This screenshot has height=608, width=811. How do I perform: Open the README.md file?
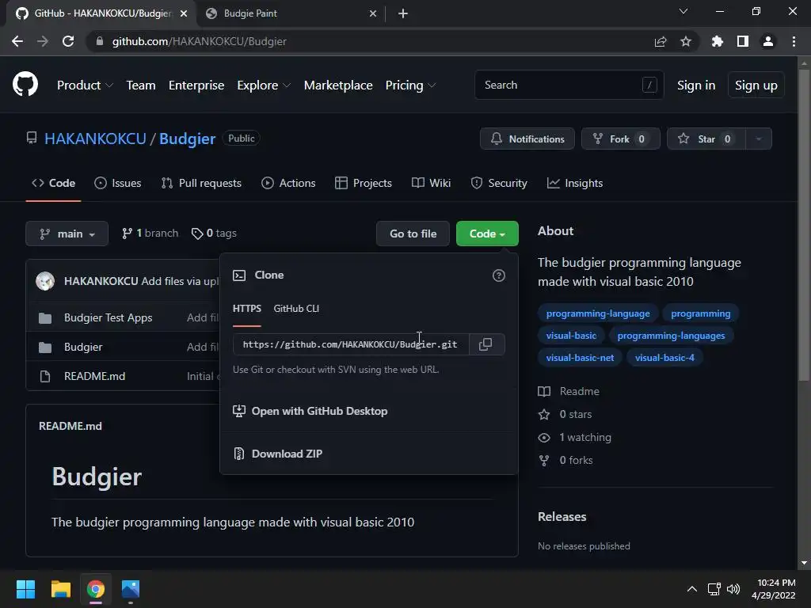coord(94,376)
